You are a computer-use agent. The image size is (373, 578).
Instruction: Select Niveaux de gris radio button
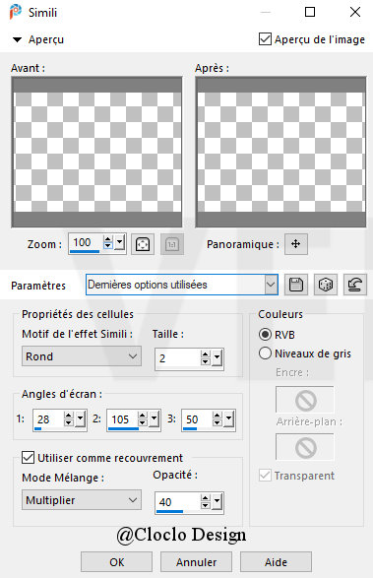tap(265, 353)
